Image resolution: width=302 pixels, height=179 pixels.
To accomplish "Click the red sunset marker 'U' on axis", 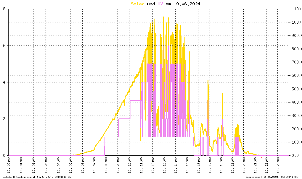I will (x=261, y=157).
